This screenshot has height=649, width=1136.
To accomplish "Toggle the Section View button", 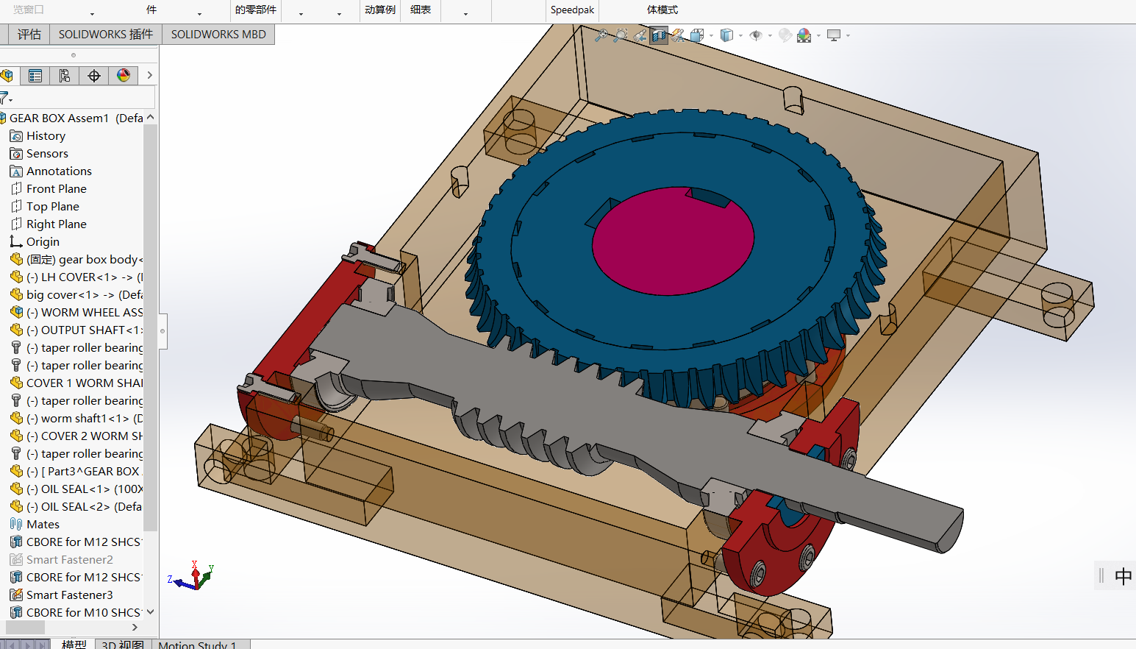I will pos(659,35).
